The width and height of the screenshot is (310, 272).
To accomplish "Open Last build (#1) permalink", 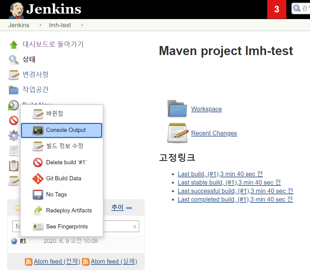I will (x=220, y=174).
